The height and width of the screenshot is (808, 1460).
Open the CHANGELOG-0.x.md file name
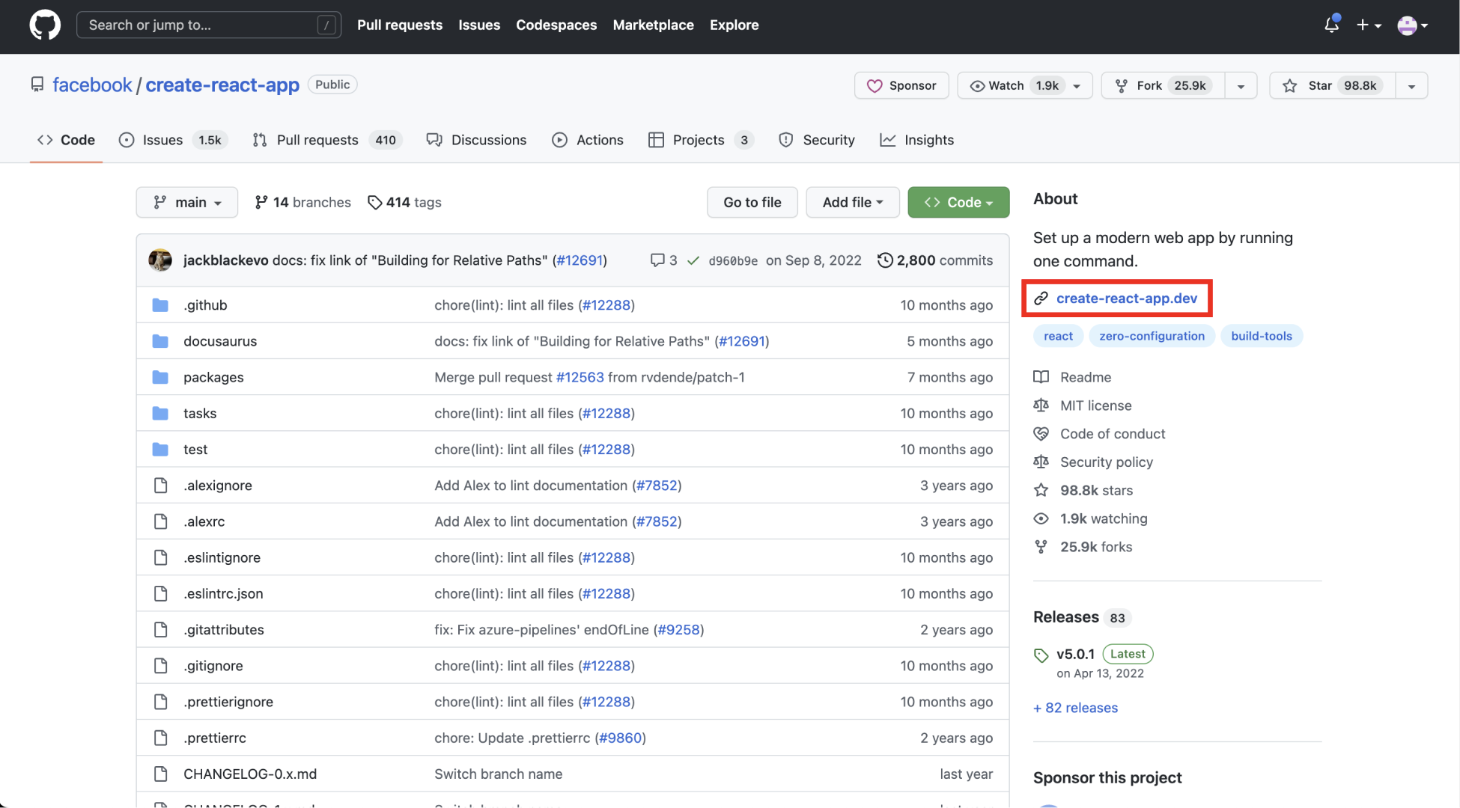click(250, 774)
